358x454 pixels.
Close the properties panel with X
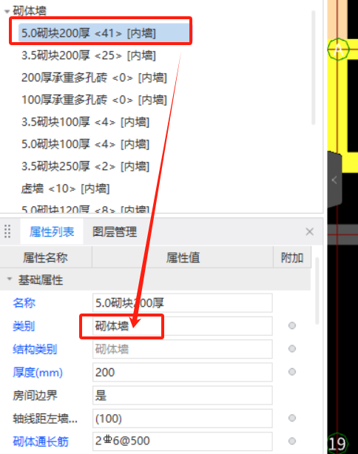point(310,231)
